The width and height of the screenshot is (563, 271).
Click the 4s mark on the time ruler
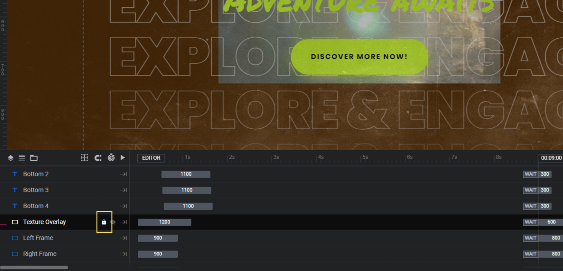click(x=321, y=157)
